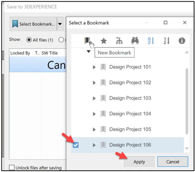The image size is (195, 172).
Task: Search bookmarks using the binoculars icon
Action: point(135,40)
